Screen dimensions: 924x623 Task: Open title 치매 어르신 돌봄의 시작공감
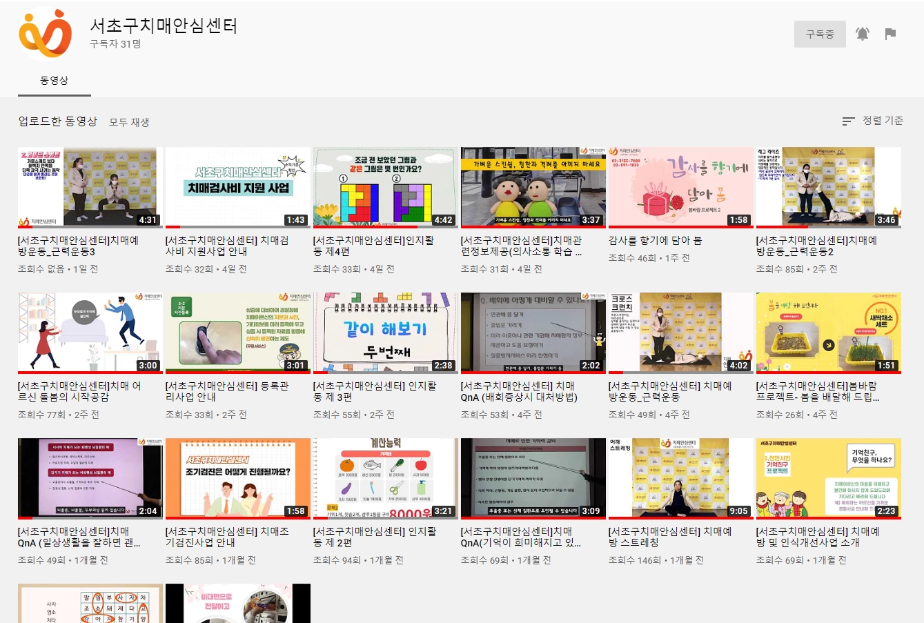(x=80, y=392)
